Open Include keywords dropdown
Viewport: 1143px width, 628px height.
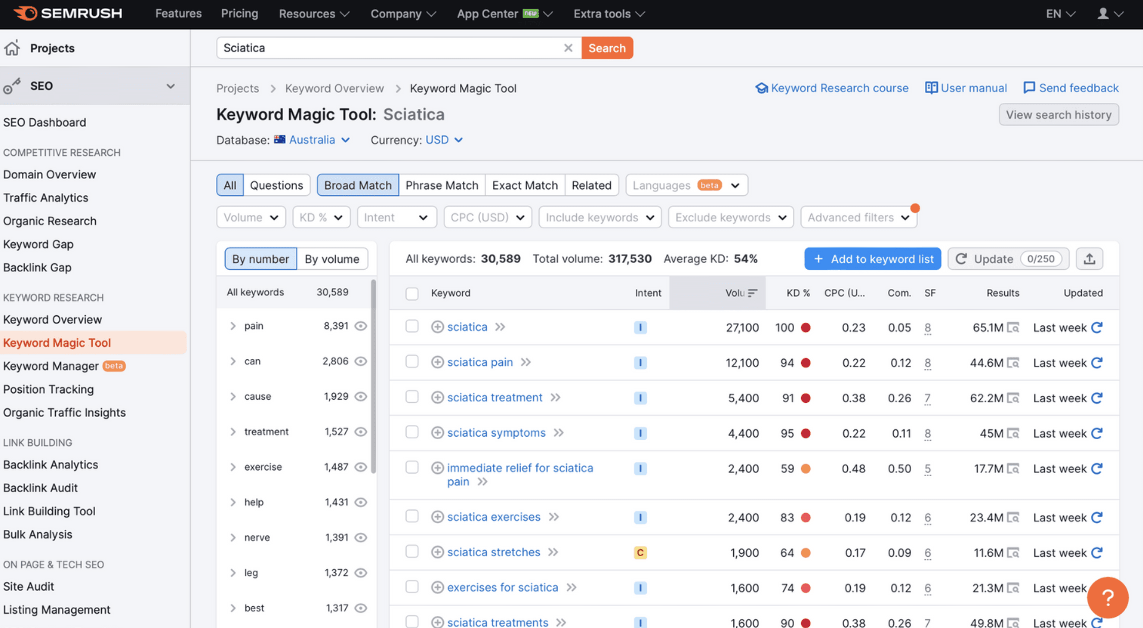pyautogui.click(x=600, y=217)
